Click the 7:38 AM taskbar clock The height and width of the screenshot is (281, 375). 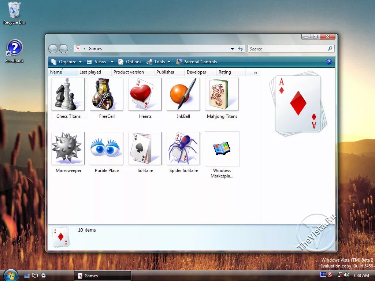361,275
